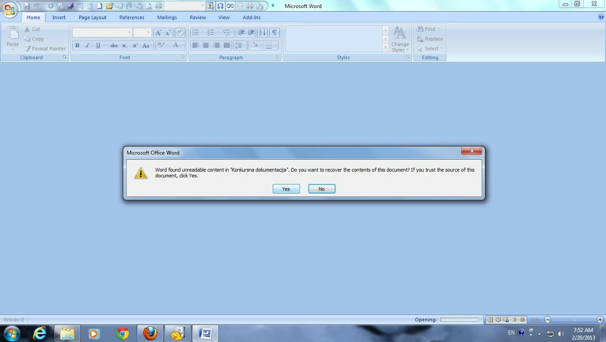The height and width of the screenshot is (342, 606).
Task: Click the Zoom In plus button
Action: pyautogui.click(x=600, y=320)
